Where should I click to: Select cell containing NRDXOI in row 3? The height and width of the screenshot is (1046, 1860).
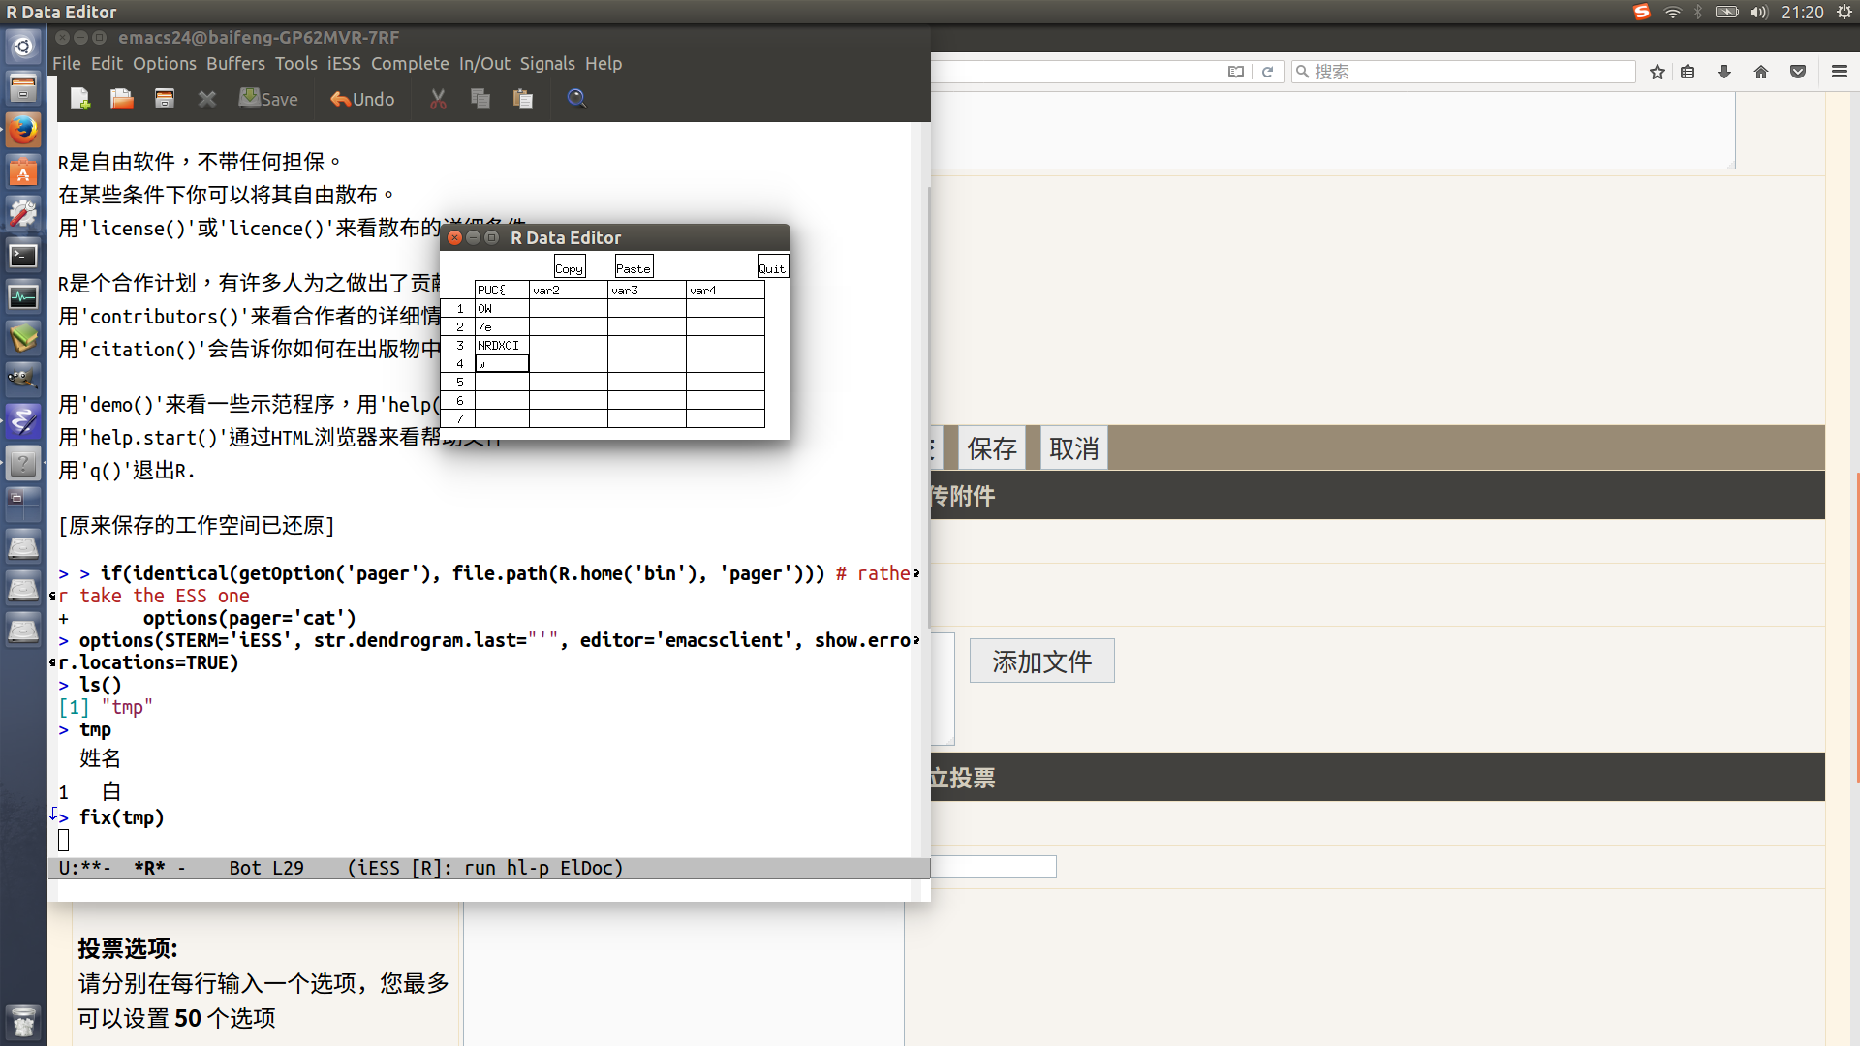click(x=502, y=345)
